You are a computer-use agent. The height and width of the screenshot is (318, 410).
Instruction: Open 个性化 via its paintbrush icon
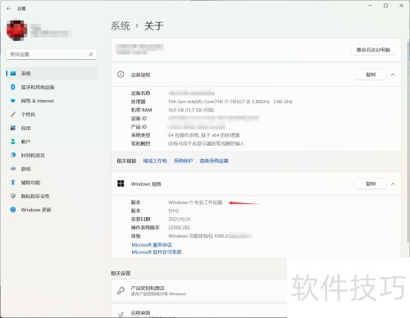(x=13, y=115)
